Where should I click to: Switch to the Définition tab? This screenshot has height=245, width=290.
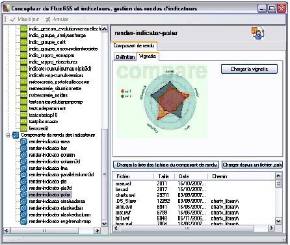pos(125,57)
